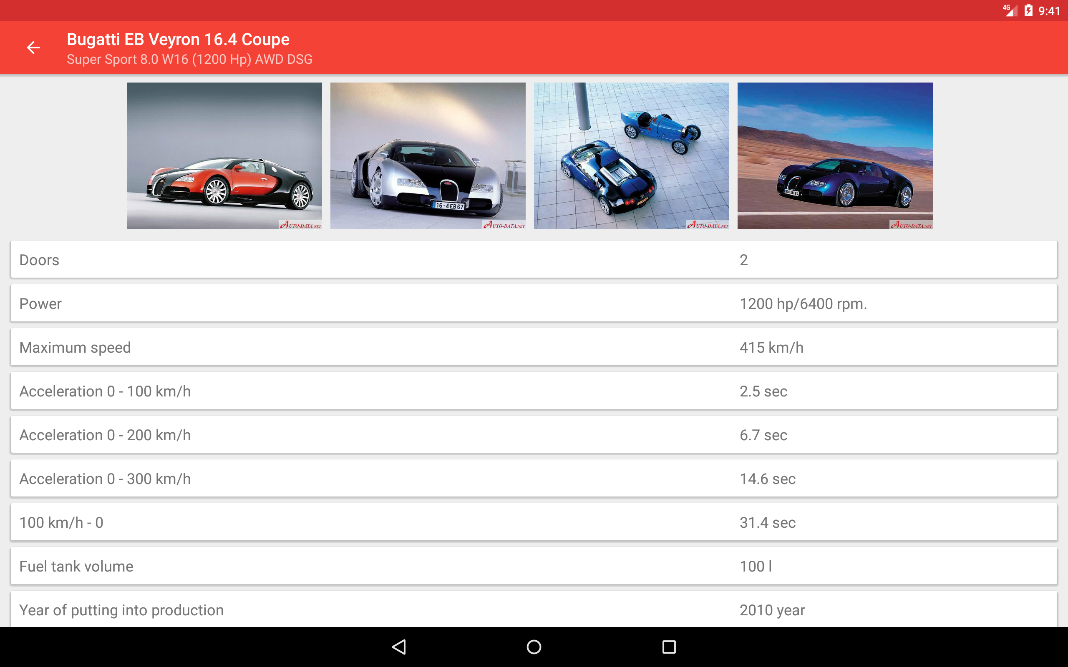Tap the Super Sport 8.0 W16 subtitle
1068x667 pixels.
(189, 59)
